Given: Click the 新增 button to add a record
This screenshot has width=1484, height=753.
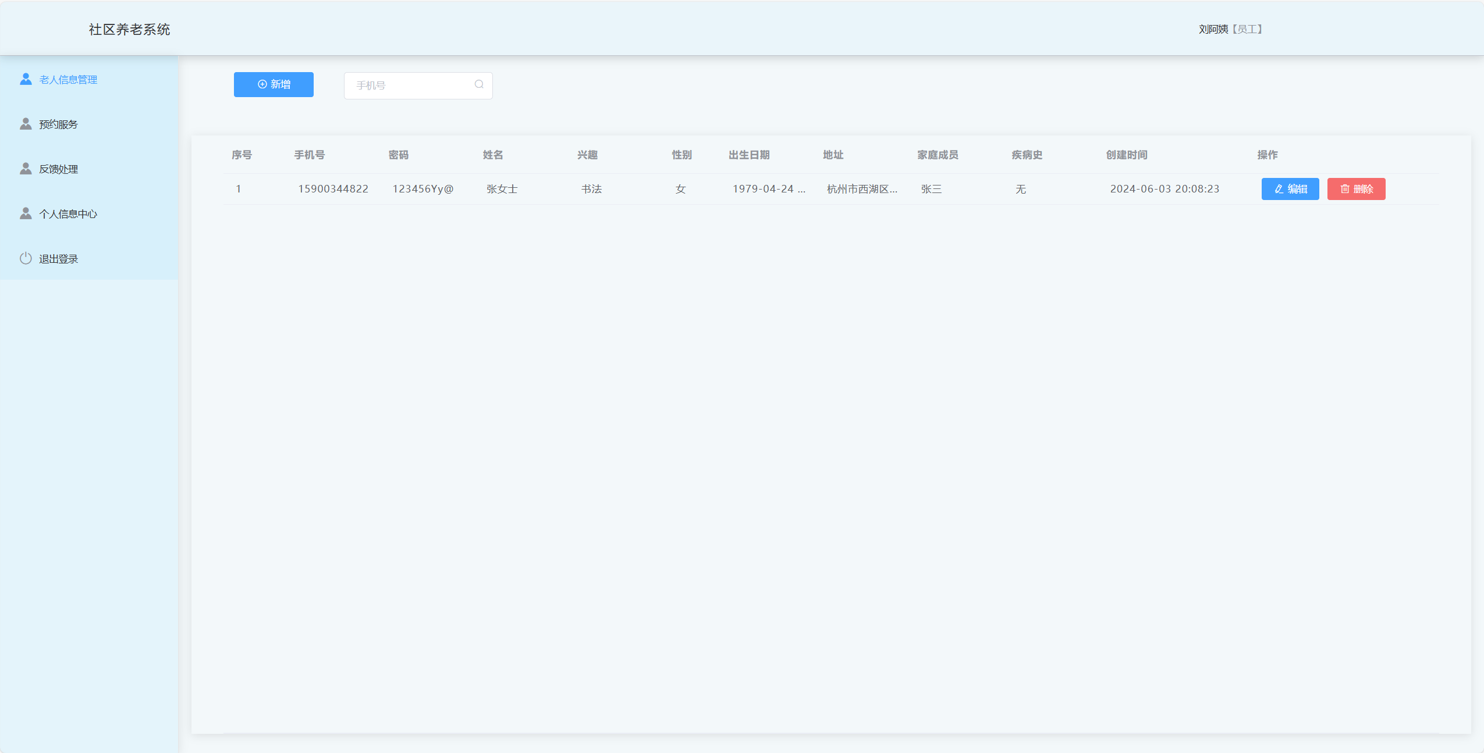Looking at the screenshot, I should click(274, 84).
